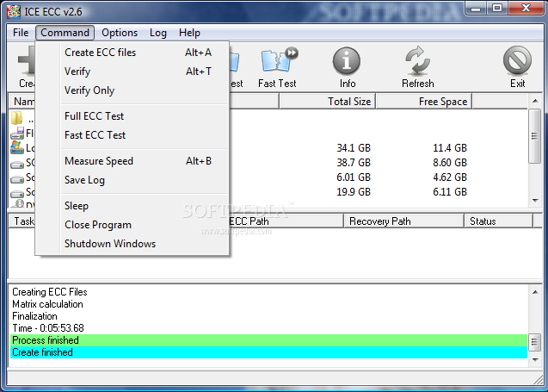Click the 11.4 GB free space value
Screen dimensions: 548x392
(x=450, y=148)
